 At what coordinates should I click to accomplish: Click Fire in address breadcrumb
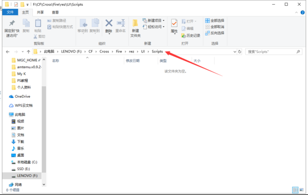pyautogui.click(x=119, y=51)
